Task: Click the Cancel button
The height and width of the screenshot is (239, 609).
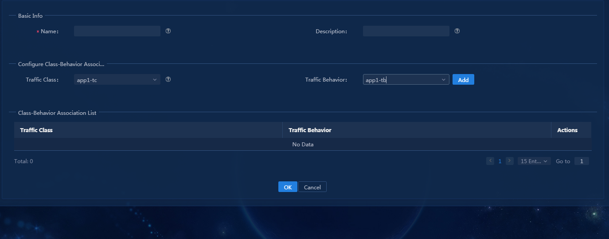Action: click(312, 187)
